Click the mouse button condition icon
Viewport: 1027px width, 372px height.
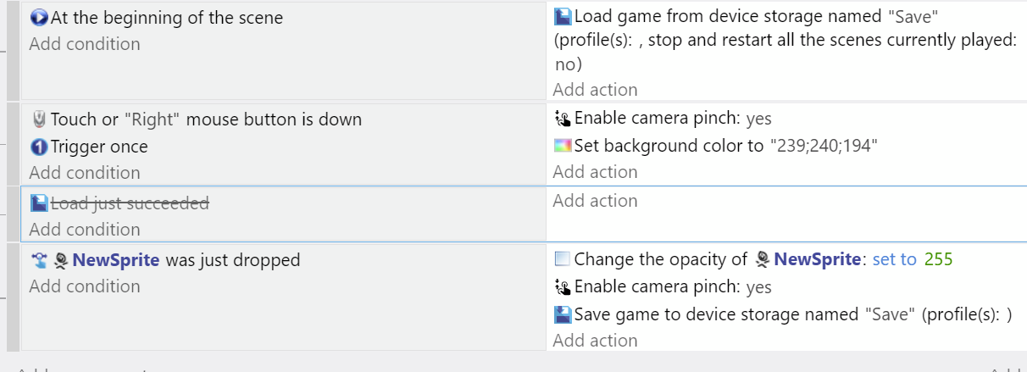point(39,119)
